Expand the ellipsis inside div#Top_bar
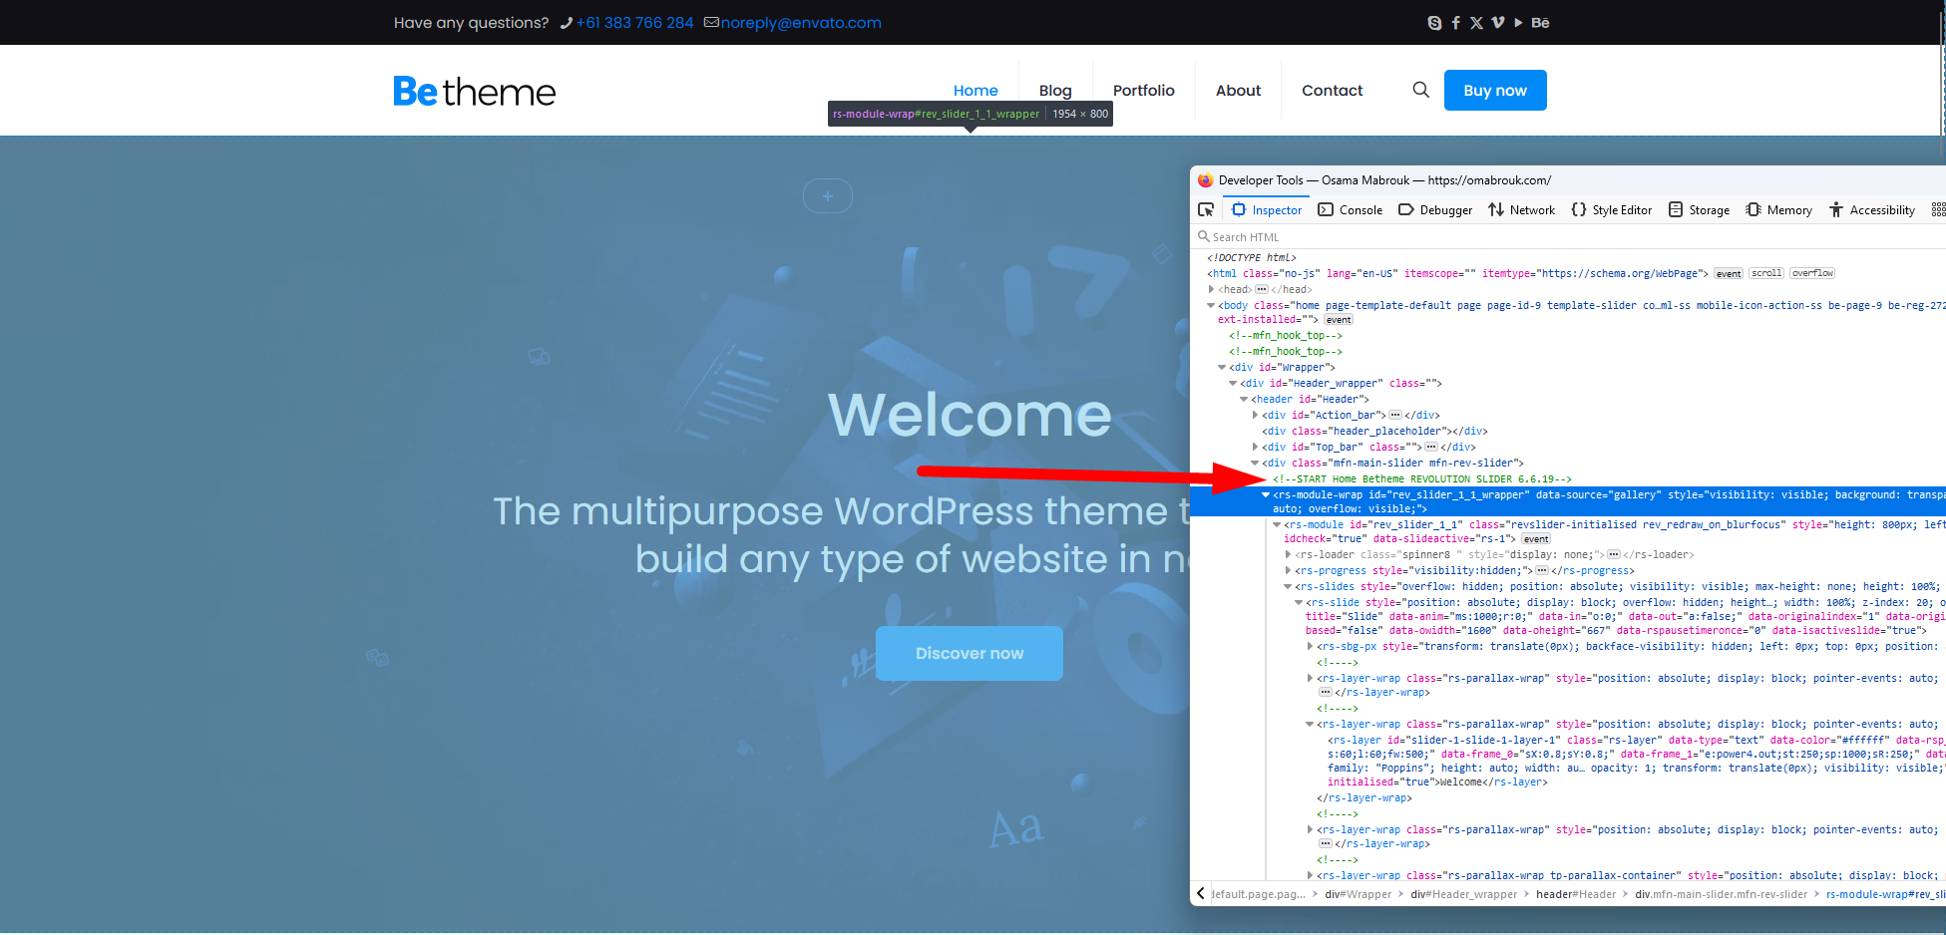Screen dimensions: 1946x935 [x=1431, y=447]
